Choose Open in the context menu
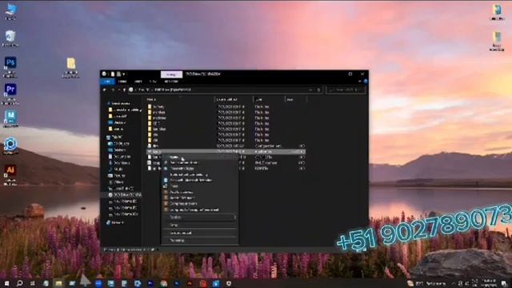Viewport: 512px width, 288px height. pyautogui.click(x=200, y=157)
